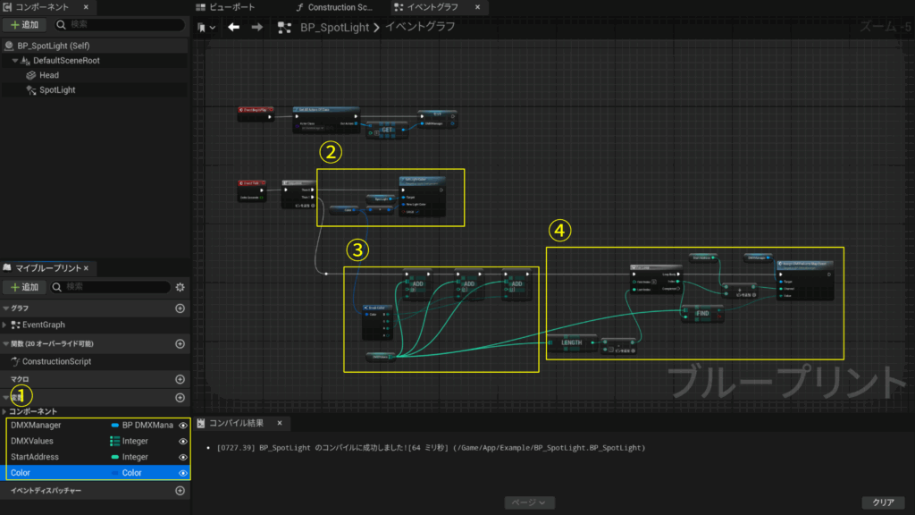The image size is (915, 515).
Task: Toggle StartAddress variable visibility eye
Action: [183, 457]
